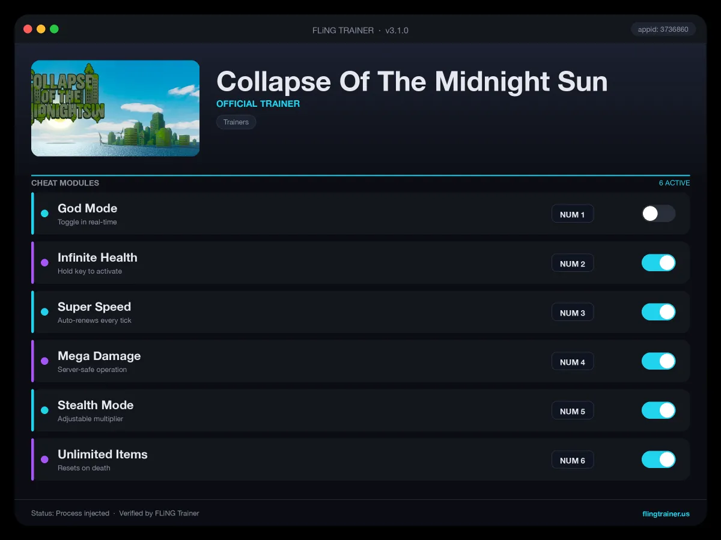
Task: Click the NUM 1 hotkey button
Action: pyautogui.click(x=573, y=214)
